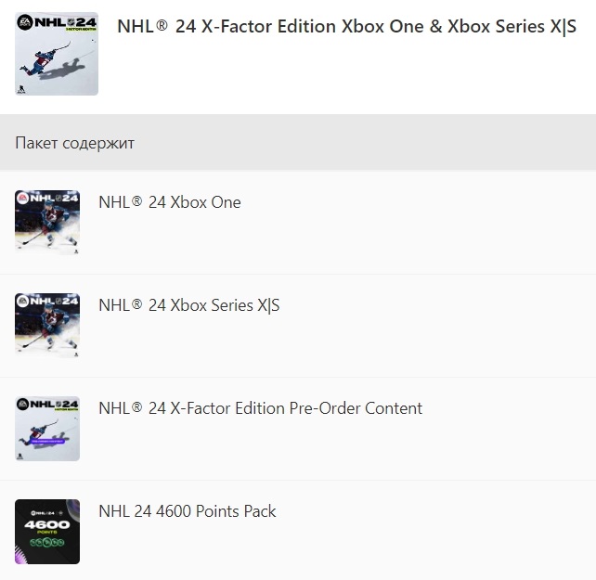
Task: Click the green coins graphic in Points Pack thumbnail
Action: point(46,543)
